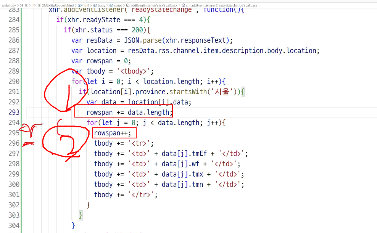The width and height of the screenshot is (377, 233).
Task: Click 'data[j].tmx' expression
Action: pyautogui.click(x=182, y=174)
